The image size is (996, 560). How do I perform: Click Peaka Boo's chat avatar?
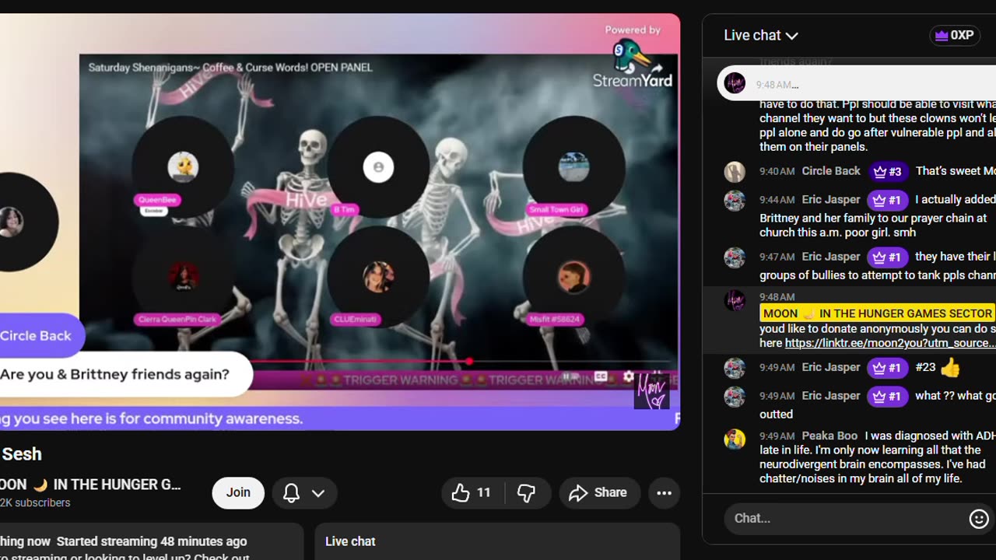[x=735, y=439]
